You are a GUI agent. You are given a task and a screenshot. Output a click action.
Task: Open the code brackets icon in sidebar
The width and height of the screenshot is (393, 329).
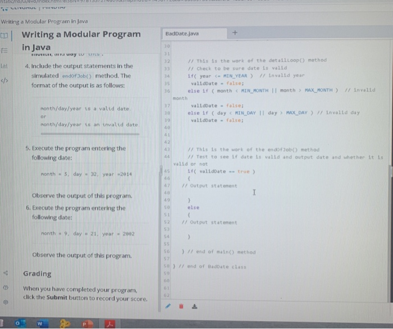(4, 81)
